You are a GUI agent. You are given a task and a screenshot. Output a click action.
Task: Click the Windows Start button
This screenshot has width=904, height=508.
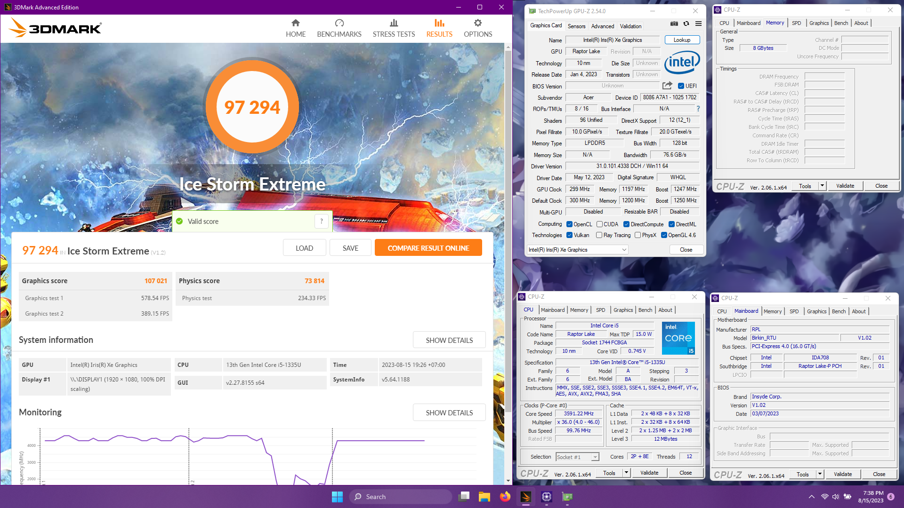tap(337, 497)
